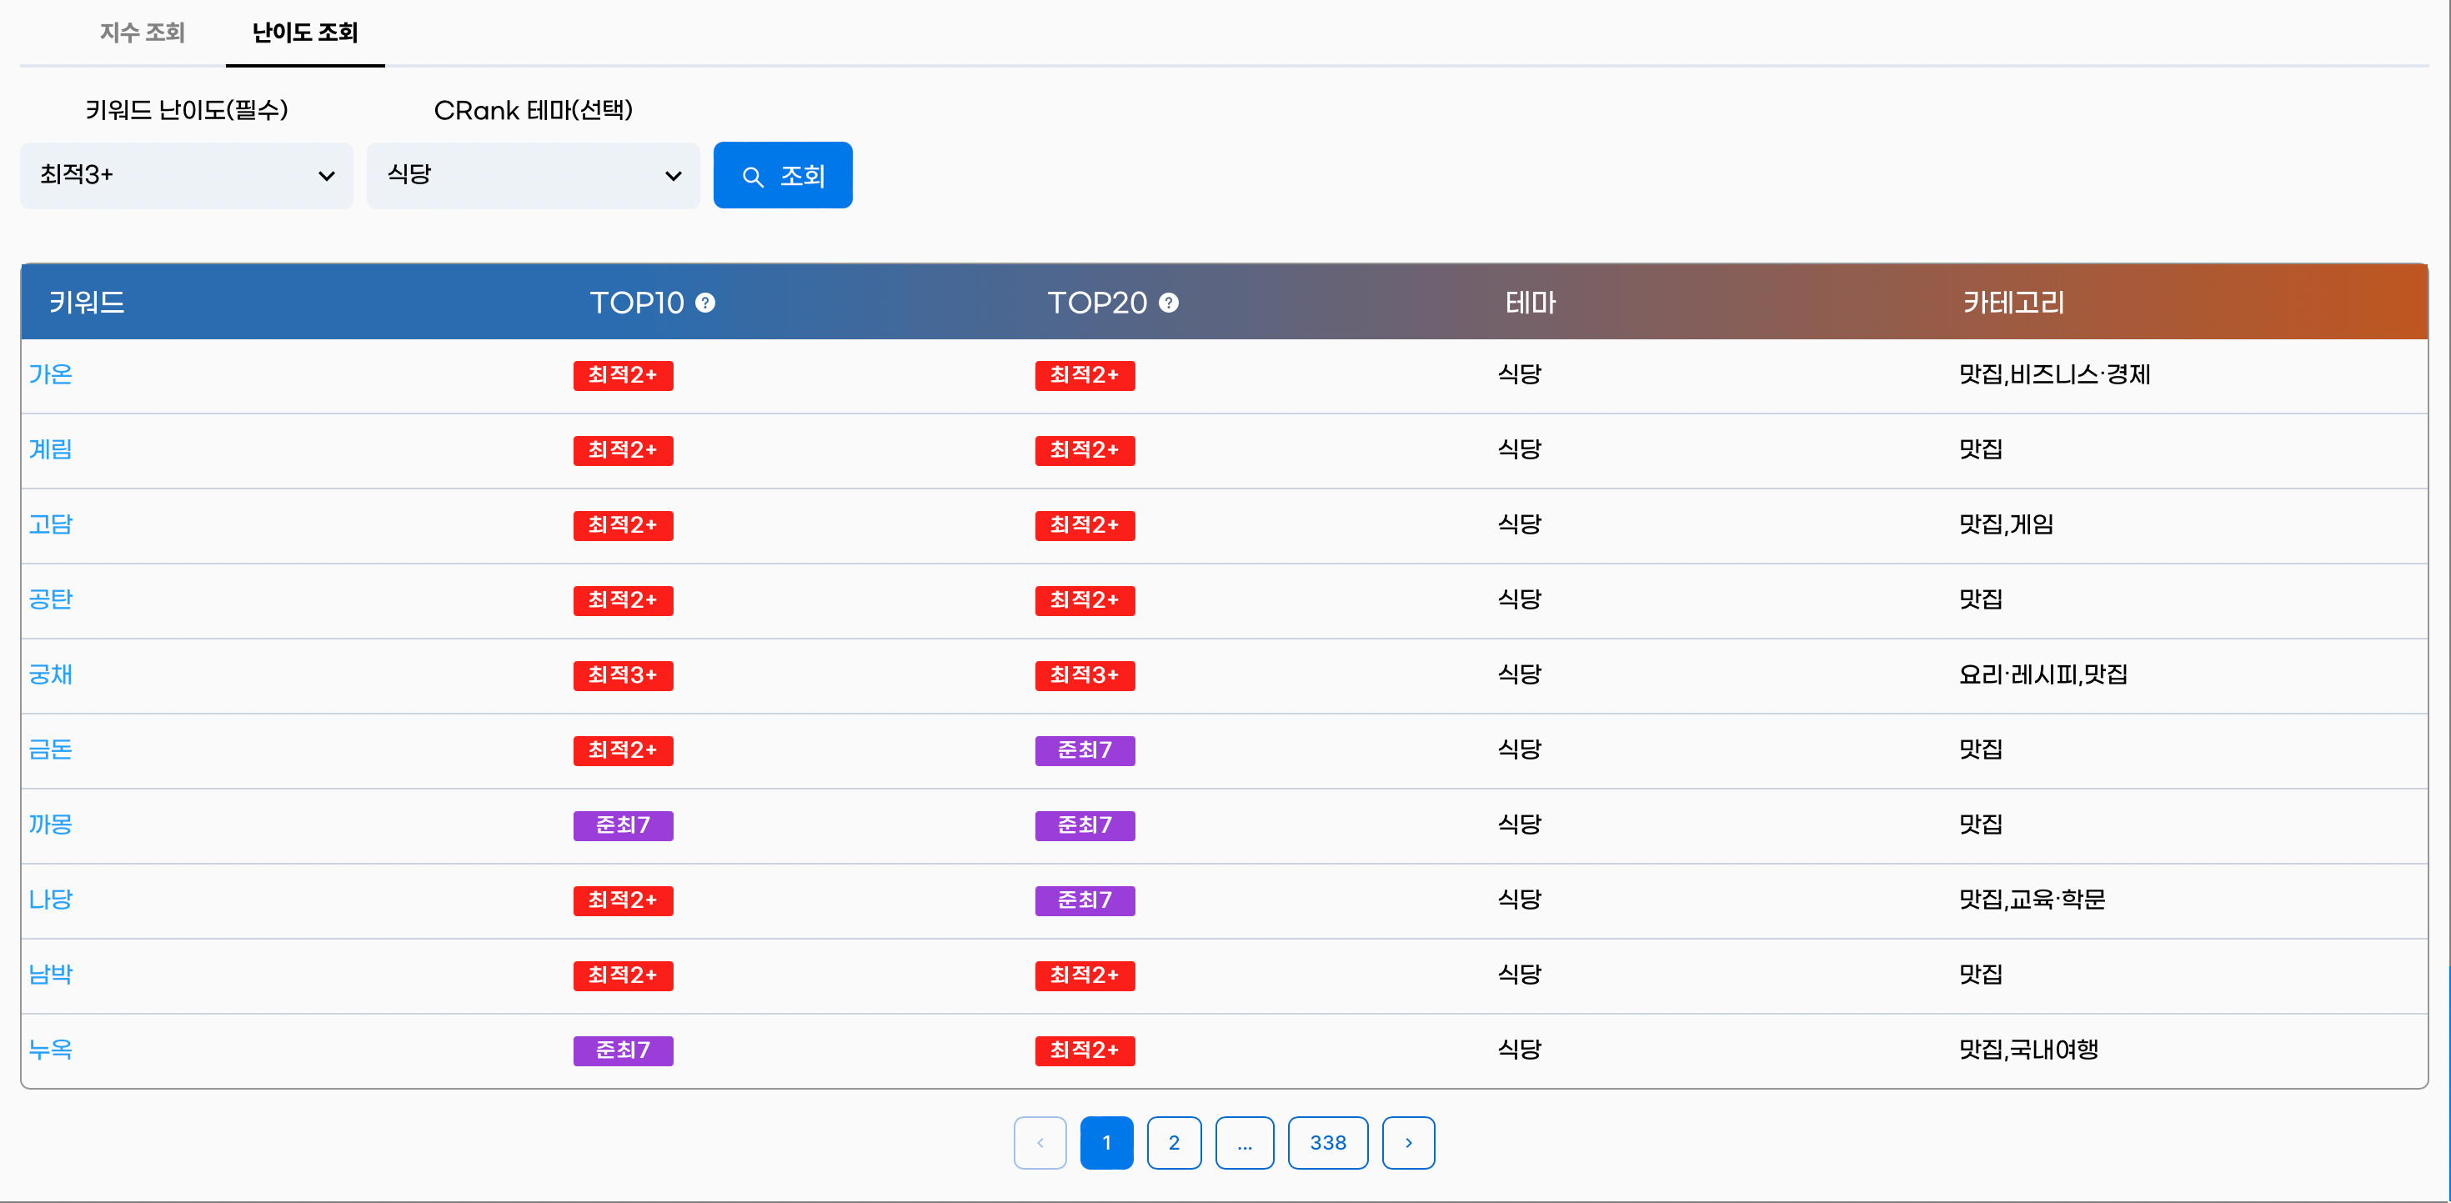The height and width of the screenshot is (1203, 2451).
Task: Click the previous page arrow
Action: (1040, 1142)
